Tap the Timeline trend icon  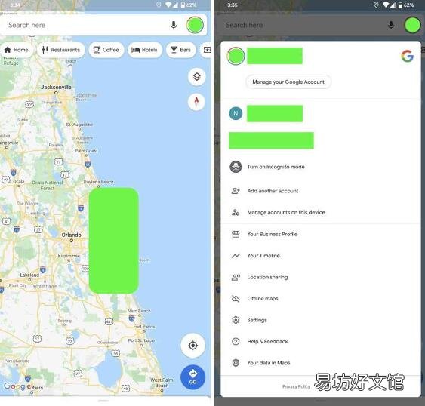coord(236,256)
